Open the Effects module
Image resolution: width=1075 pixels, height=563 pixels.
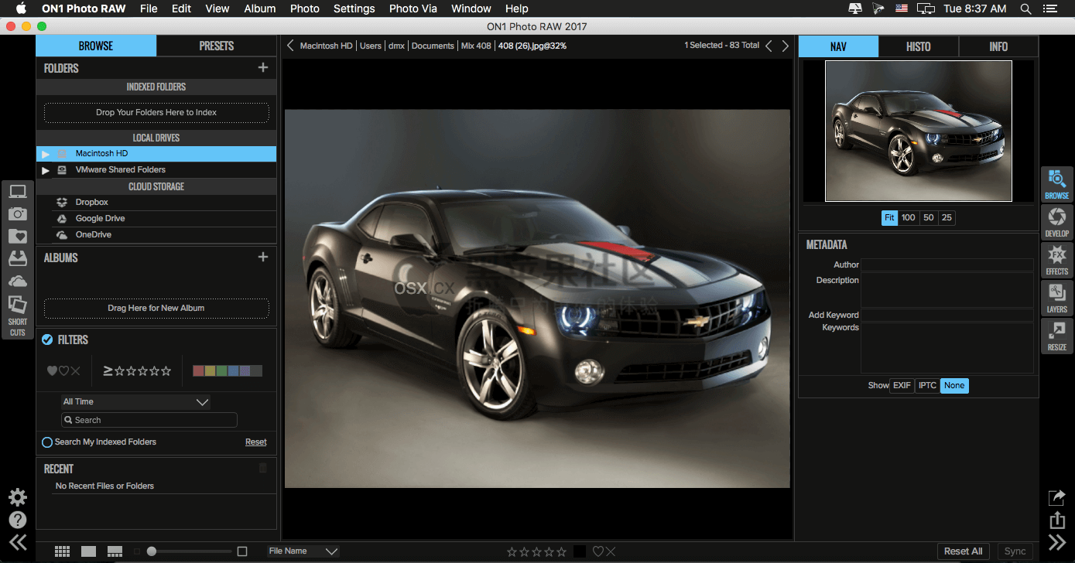(x=1056, y=260)
